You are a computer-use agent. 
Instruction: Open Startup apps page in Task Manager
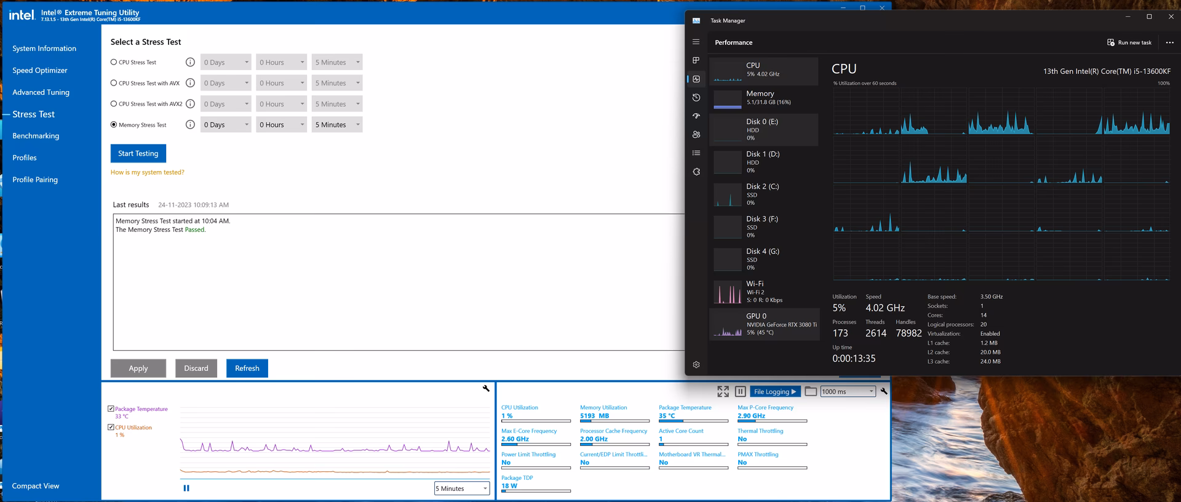pyautogui.click(x=696, y=116)
